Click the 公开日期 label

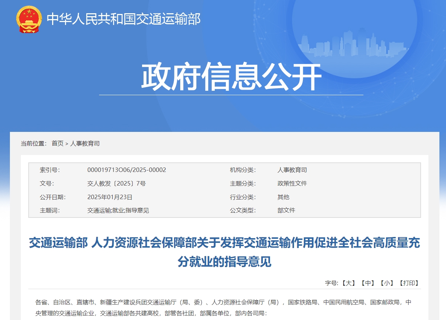tap(53, 197)
